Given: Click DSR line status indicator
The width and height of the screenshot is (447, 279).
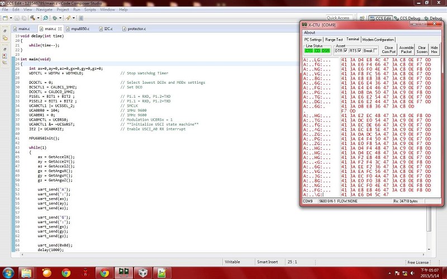Looking at the screenshot, I should (326, 51).
